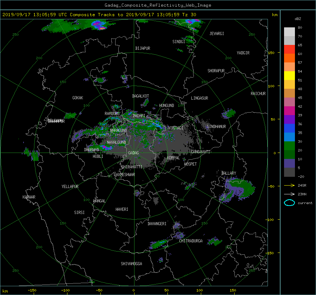Click the cyan current-track ellipse icon
Image resolution: width=316 pixels, height=295 pixels.
[289, 203]
